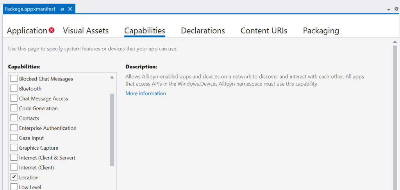Screen dimensions: 400x190
Task: Select the Declarations tab
Action: [x=203, y=30]
